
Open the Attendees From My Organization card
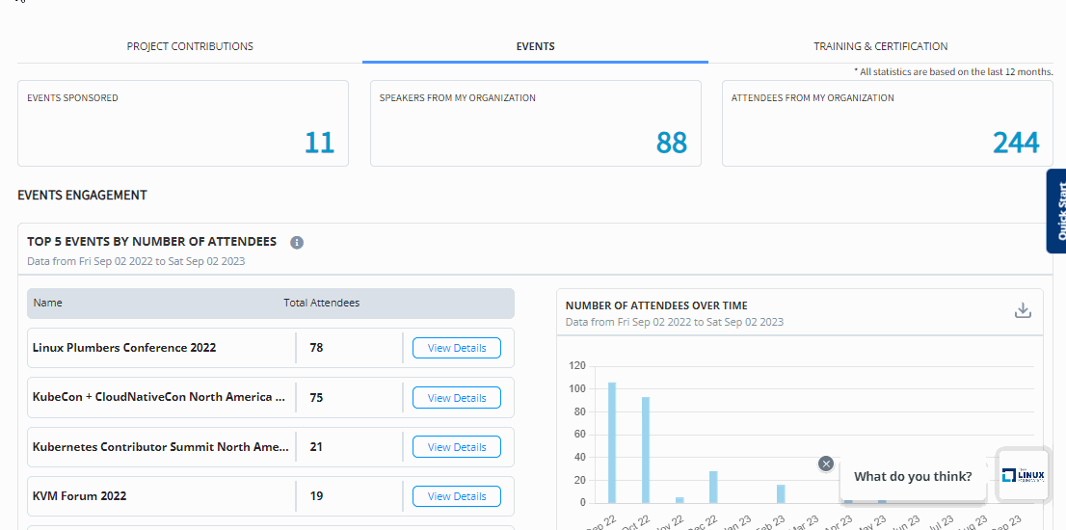(887, 123)
